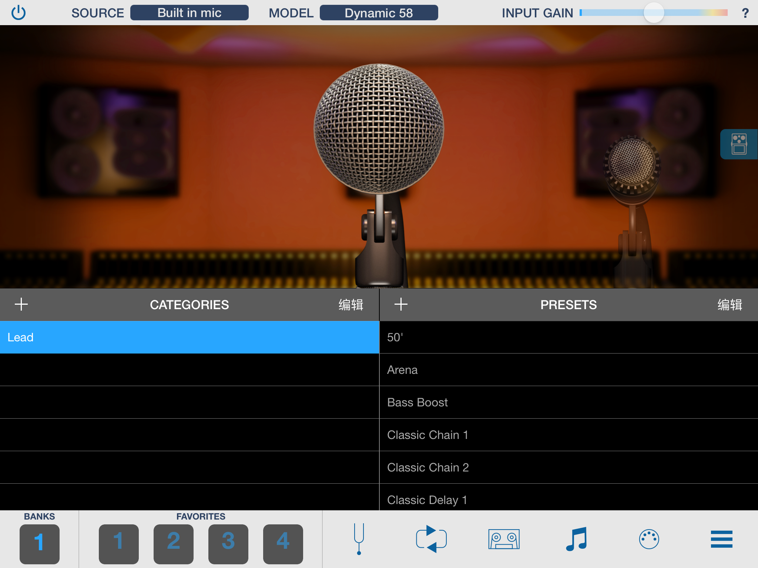Choose the Bass Boost preset
This screenshot has width=758, height=568.
tap(568, 402)
